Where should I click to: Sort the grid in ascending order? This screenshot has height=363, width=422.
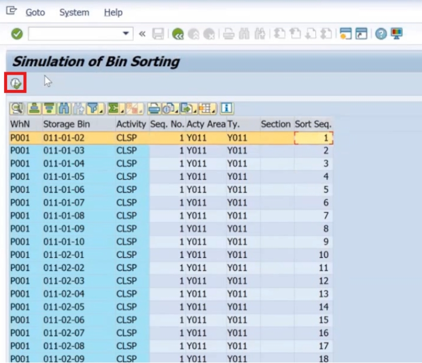(34, 108)
